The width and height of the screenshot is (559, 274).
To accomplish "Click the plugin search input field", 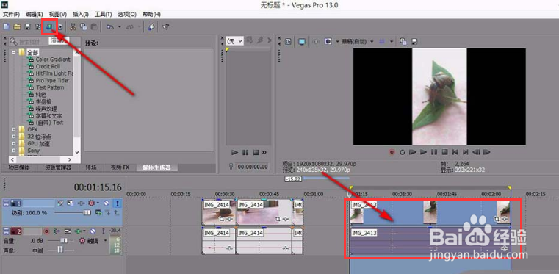I will tap(45, 42).
